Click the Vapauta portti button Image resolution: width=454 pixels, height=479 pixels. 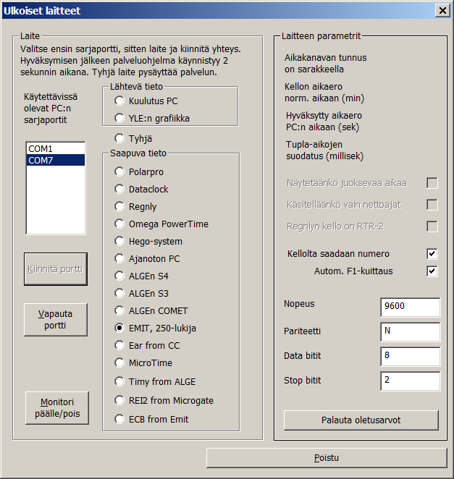pyautogui.click(x=56, y=320)
